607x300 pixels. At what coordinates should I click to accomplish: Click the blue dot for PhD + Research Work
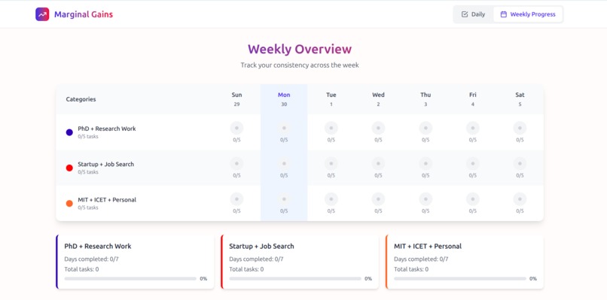tap(69, 132)
